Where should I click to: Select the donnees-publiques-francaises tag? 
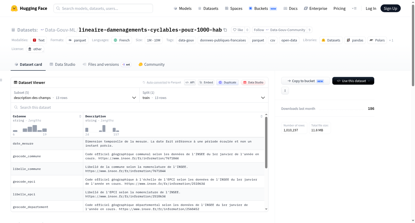tap(223, 40)
